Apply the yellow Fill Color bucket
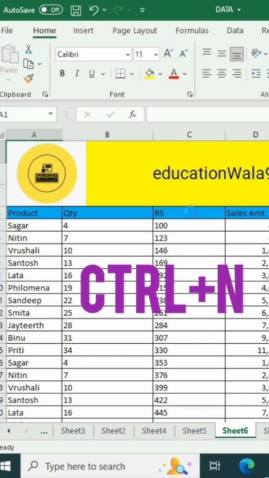269x478 pixels. pos(149,74)
